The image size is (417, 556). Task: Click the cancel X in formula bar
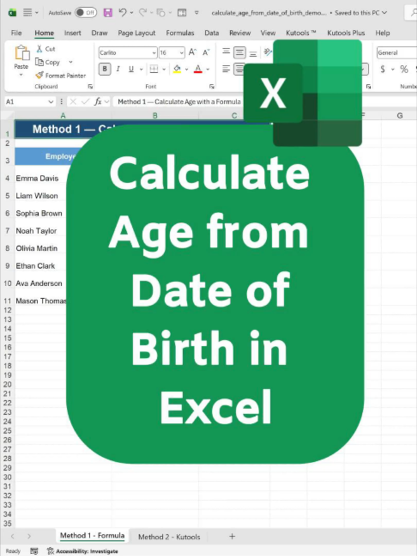pyautogui.click(x=73, y=102)
